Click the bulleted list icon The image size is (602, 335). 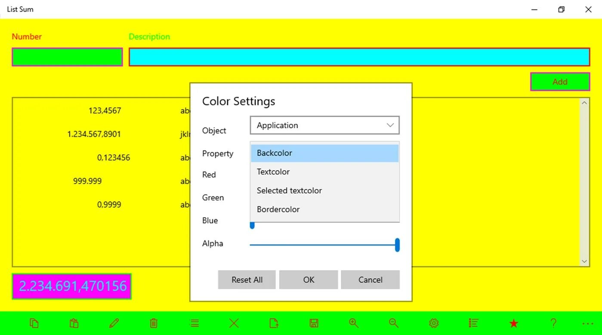474,323
